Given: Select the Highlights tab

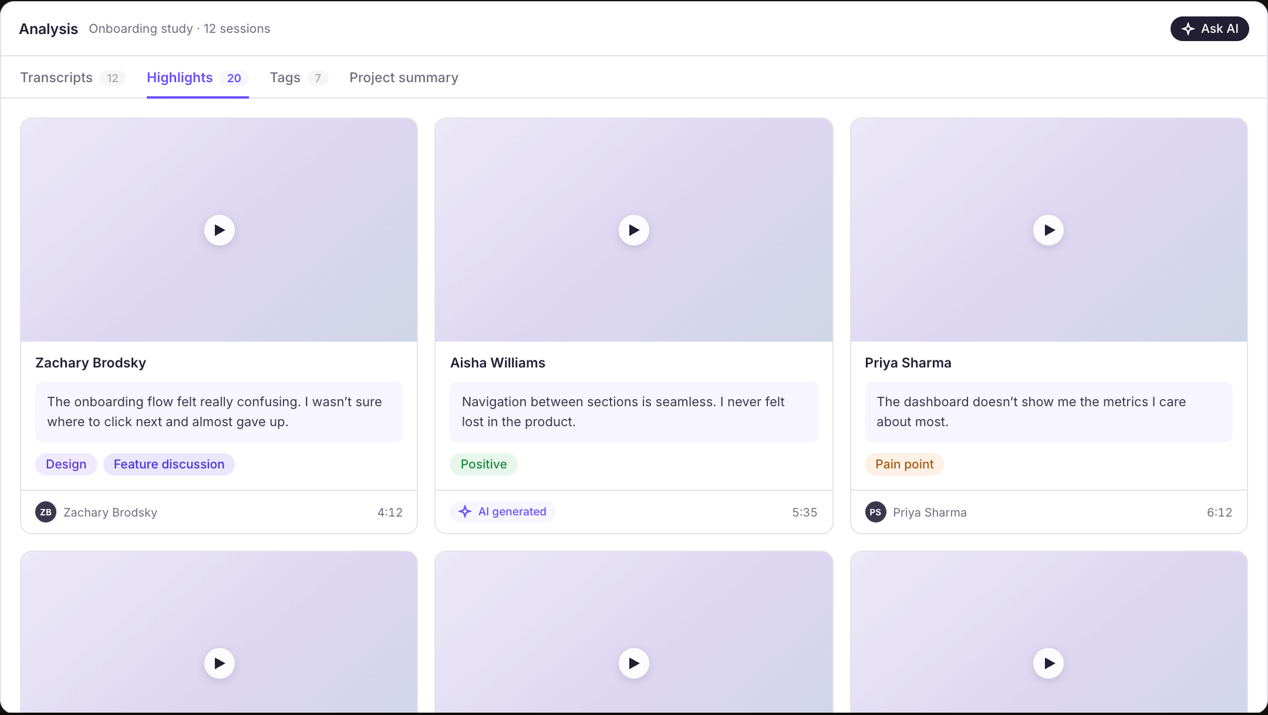Looking at the screenshot, I should click(x=198, y=77).
